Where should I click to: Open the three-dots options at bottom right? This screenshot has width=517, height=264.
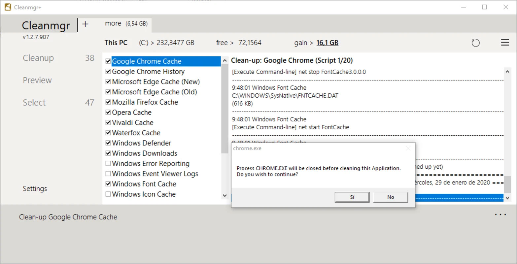coord(500,215)
